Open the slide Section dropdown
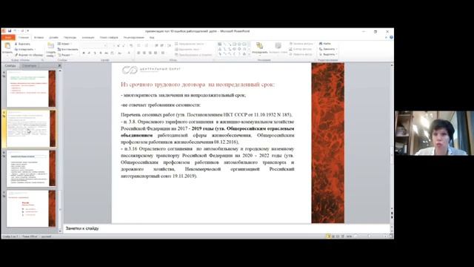This screenshot has width=474, height=267. click(65, 55)
